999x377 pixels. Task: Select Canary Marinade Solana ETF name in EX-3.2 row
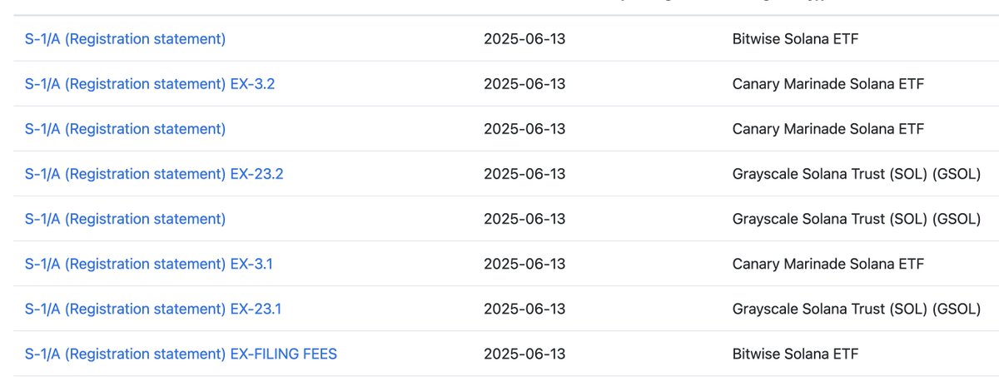(x=828, y=84)
